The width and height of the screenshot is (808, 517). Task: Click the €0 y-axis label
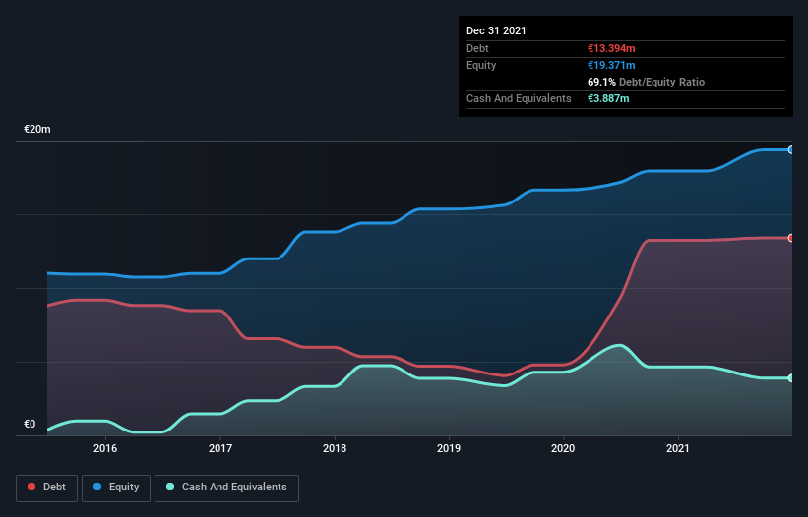30,424
